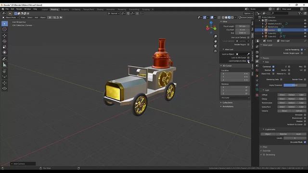Toggle Use Local Camera checkbox
This screenshot has width=308, height=173.
pyautogui.click(x=248, y=37)
